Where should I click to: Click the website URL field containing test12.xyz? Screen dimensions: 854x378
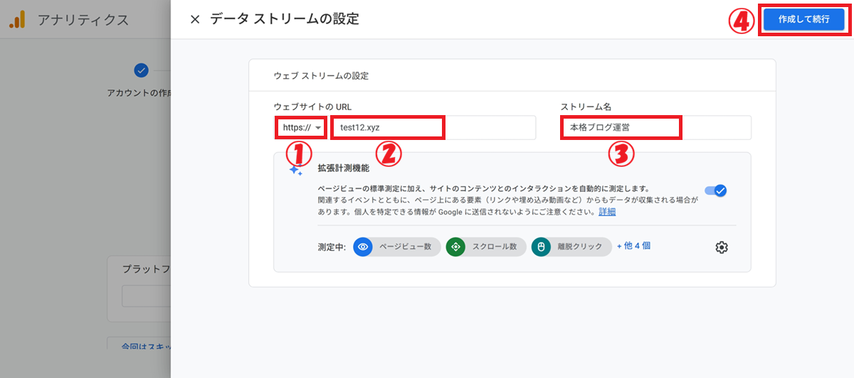(x=434, y=128)
